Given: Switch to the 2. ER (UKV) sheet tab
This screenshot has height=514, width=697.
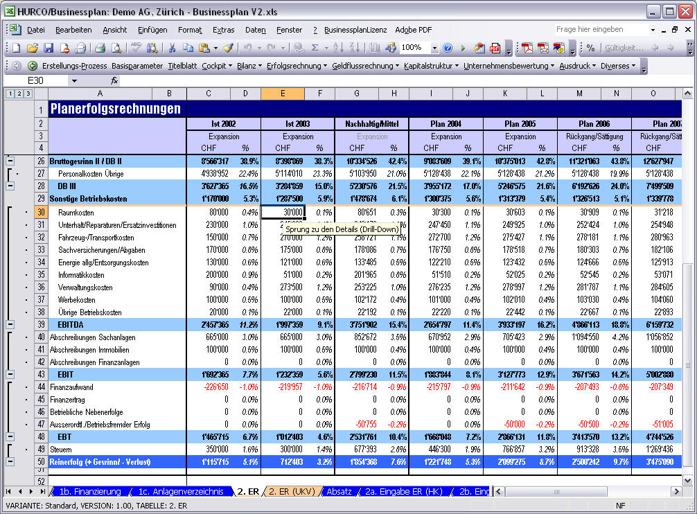Looking at the screenshot, I should (x=292, y=491).
